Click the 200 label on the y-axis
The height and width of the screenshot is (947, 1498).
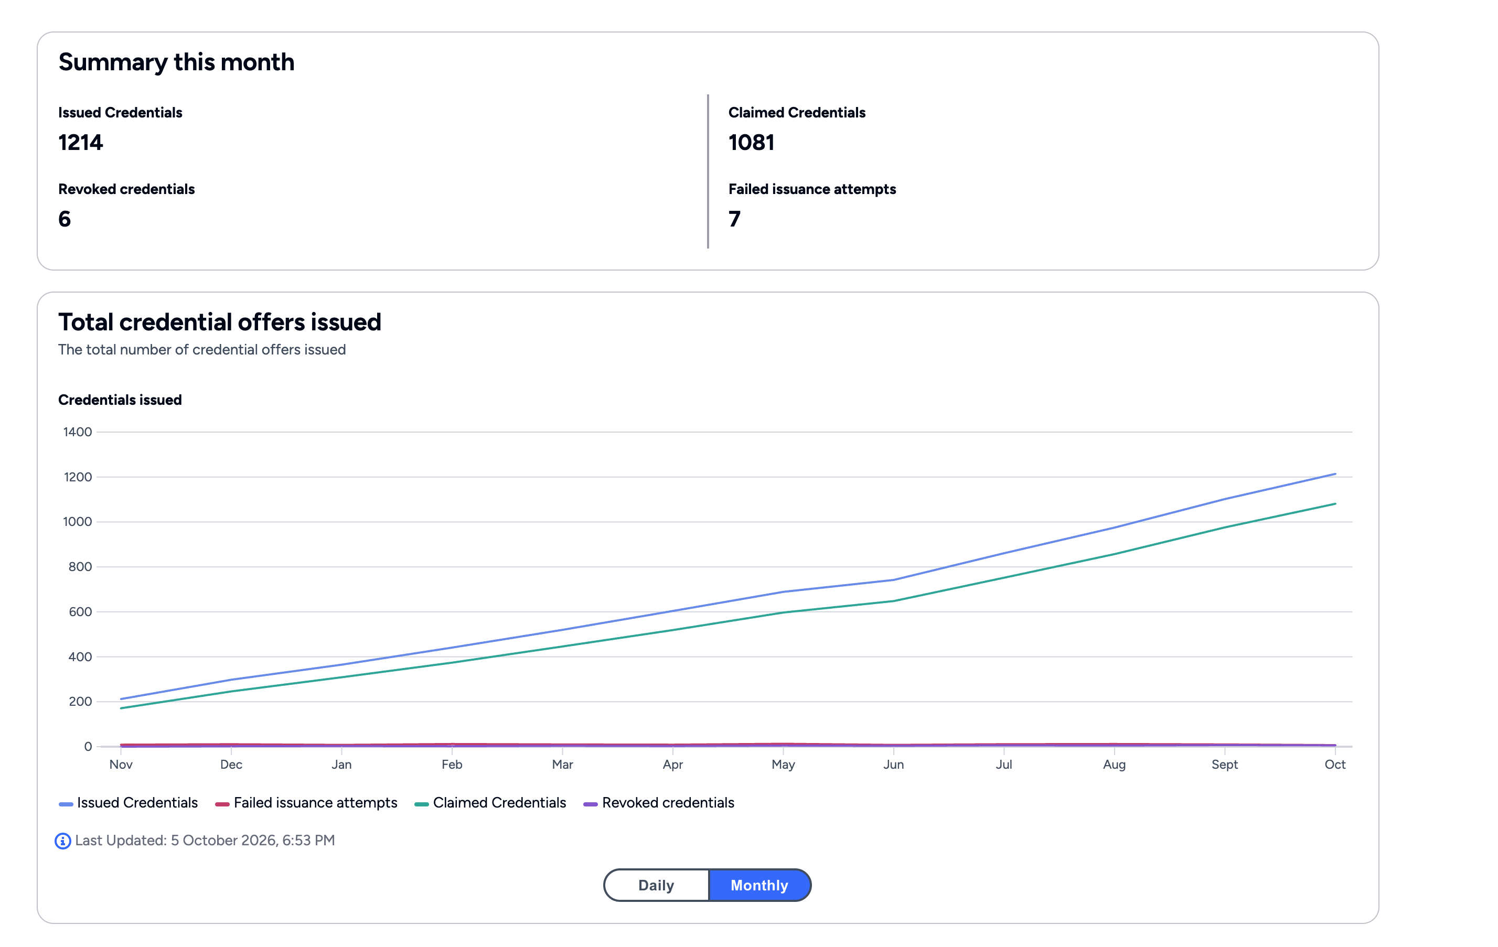point(80,702)
